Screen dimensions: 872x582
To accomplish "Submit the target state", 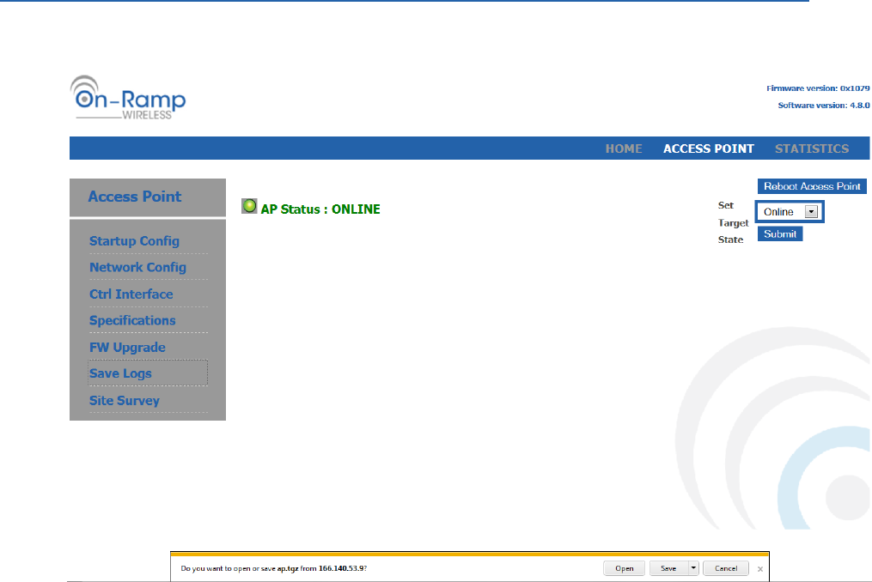I will 780,234.
